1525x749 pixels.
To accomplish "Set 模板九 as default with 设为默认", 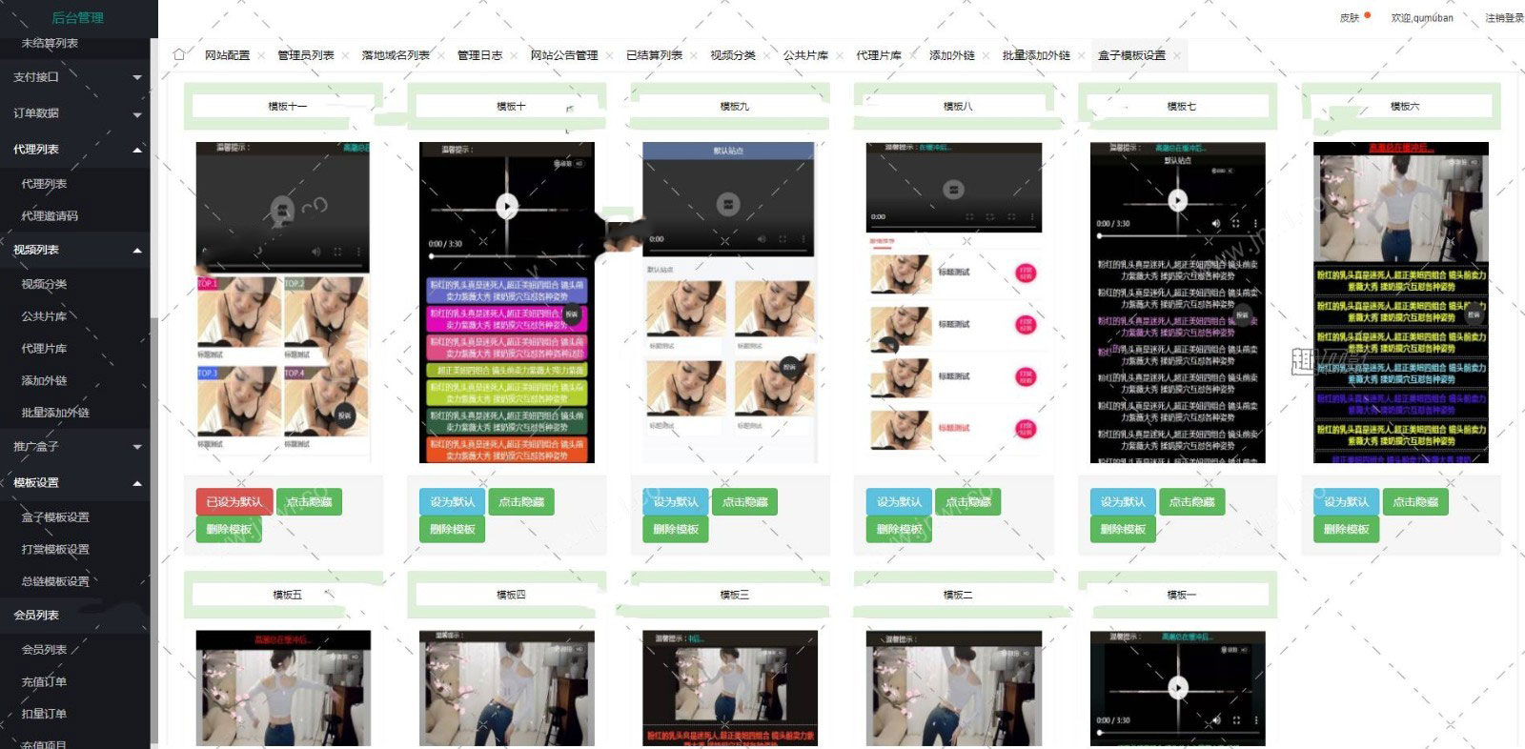I will (676, 502).
